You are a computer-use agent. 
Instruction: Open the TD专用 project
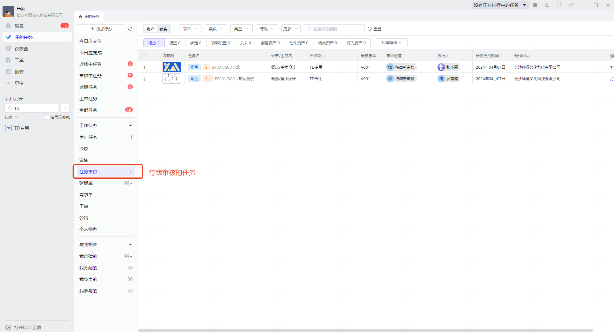point(21,128)
